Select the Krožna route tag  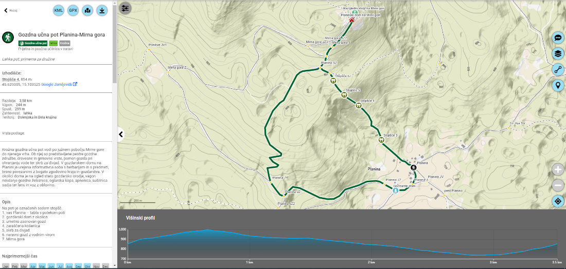65,43
